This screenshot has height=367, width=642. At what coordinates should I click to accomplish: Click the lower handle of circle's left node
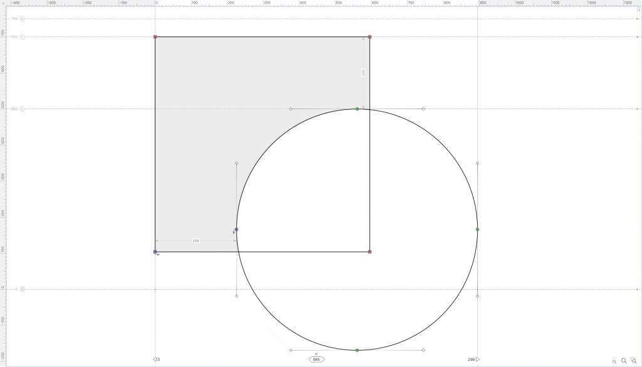pyautogui.click(x=236, y=295)
